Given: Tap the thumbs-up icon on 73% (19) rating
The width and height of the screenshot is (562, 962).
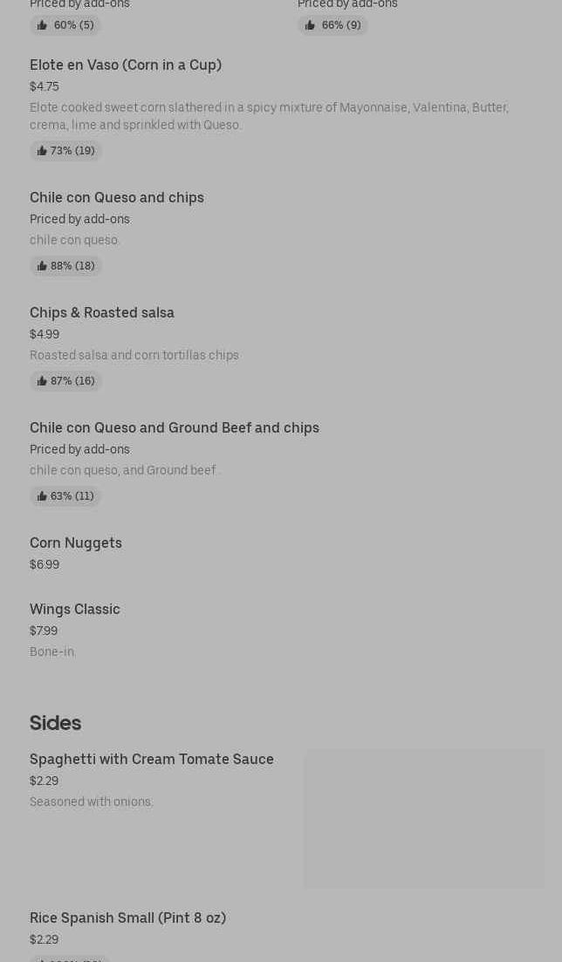Looking at the screenshot, I should pyautogui.click(x=42, y=151).
